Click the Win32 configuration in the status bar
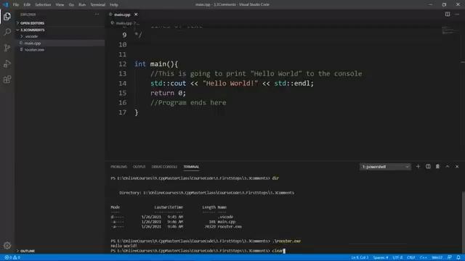The width and height of the screenshot is (465, 261). point(437,257)
